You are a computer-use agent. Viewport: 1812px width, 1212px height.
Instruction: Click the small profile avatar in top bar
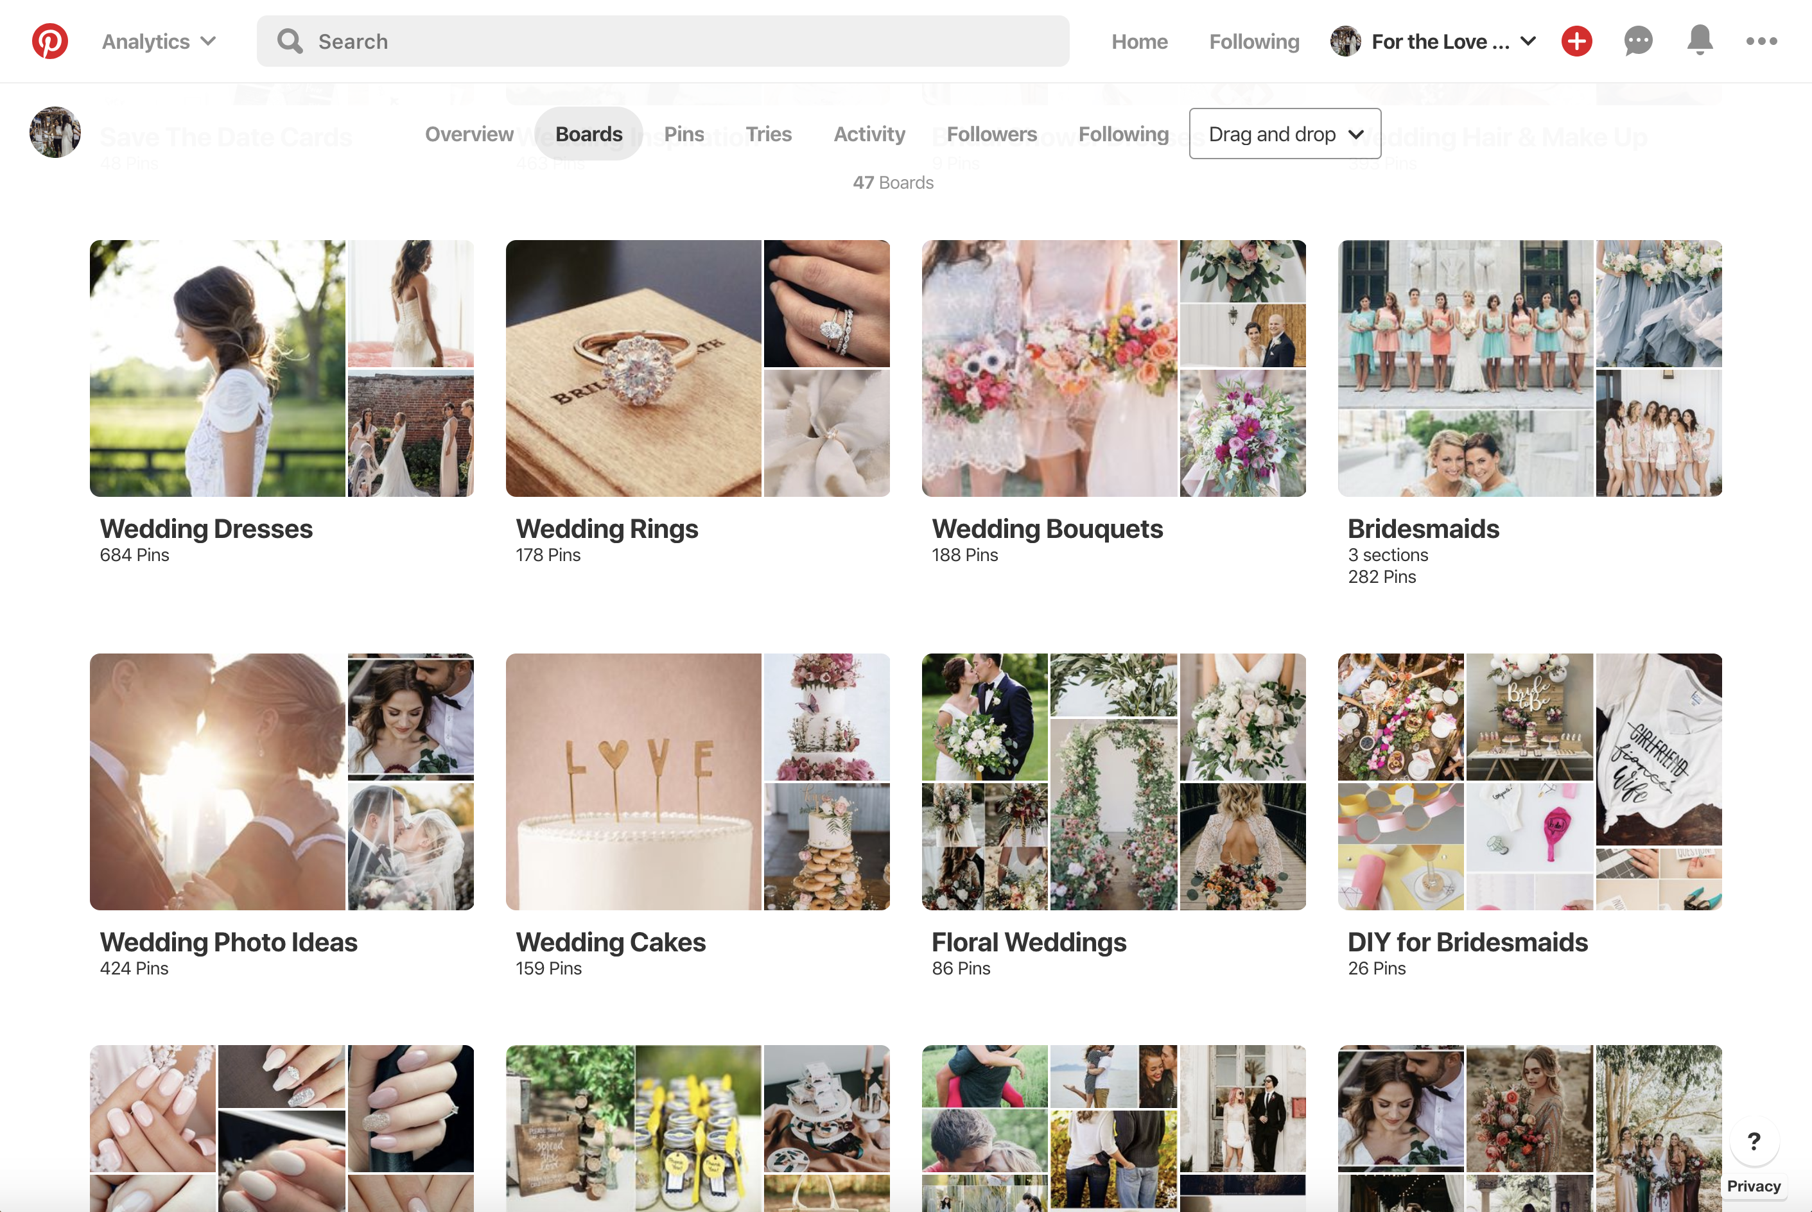[x=1345, y=41]
